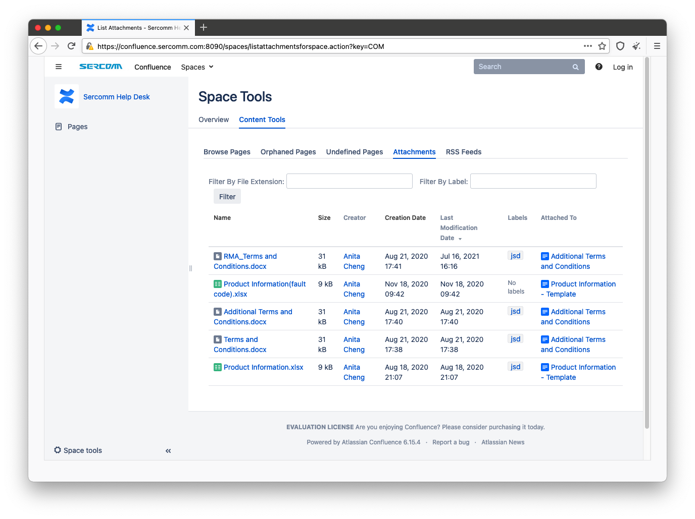Open Product Information.xlsx attachment
Screen dimensions: 695x519
pyautogui.click(x=263, y=367)
